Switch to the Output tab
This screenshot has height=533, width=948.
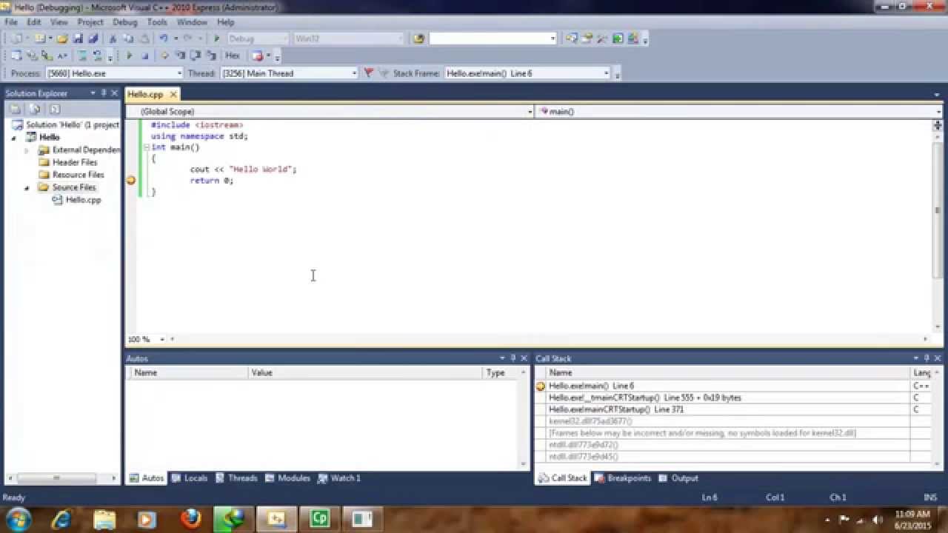(678, 478)
